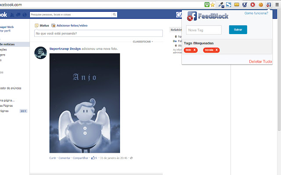This screenshot has height=175, width=281.
Task: Open the CLASSIFICAR sort dropdown
Action: (x=143, y=42)
